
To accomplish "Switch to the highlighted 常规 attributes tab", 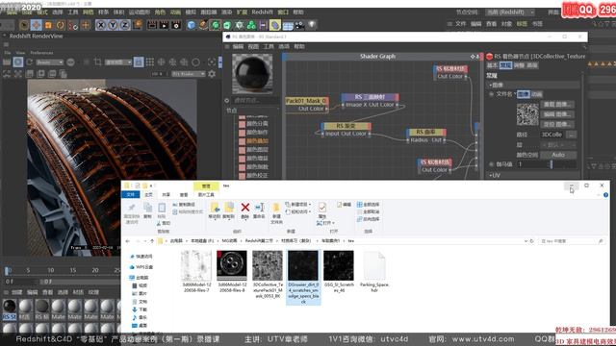I will pos(505,65).
